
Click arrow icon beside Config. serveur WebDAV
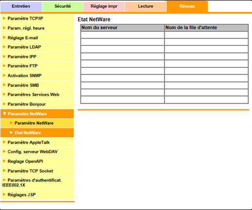(4, 151)
